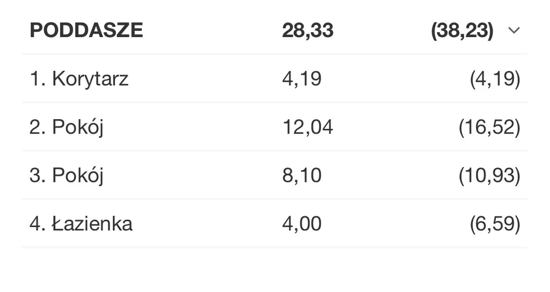Click the 12,04 area value
This screenshot has width=550, height=292.
(x=308, y=127)
